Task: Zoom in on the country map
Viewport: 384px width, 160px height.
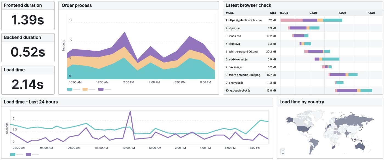Action: [283, 150]
